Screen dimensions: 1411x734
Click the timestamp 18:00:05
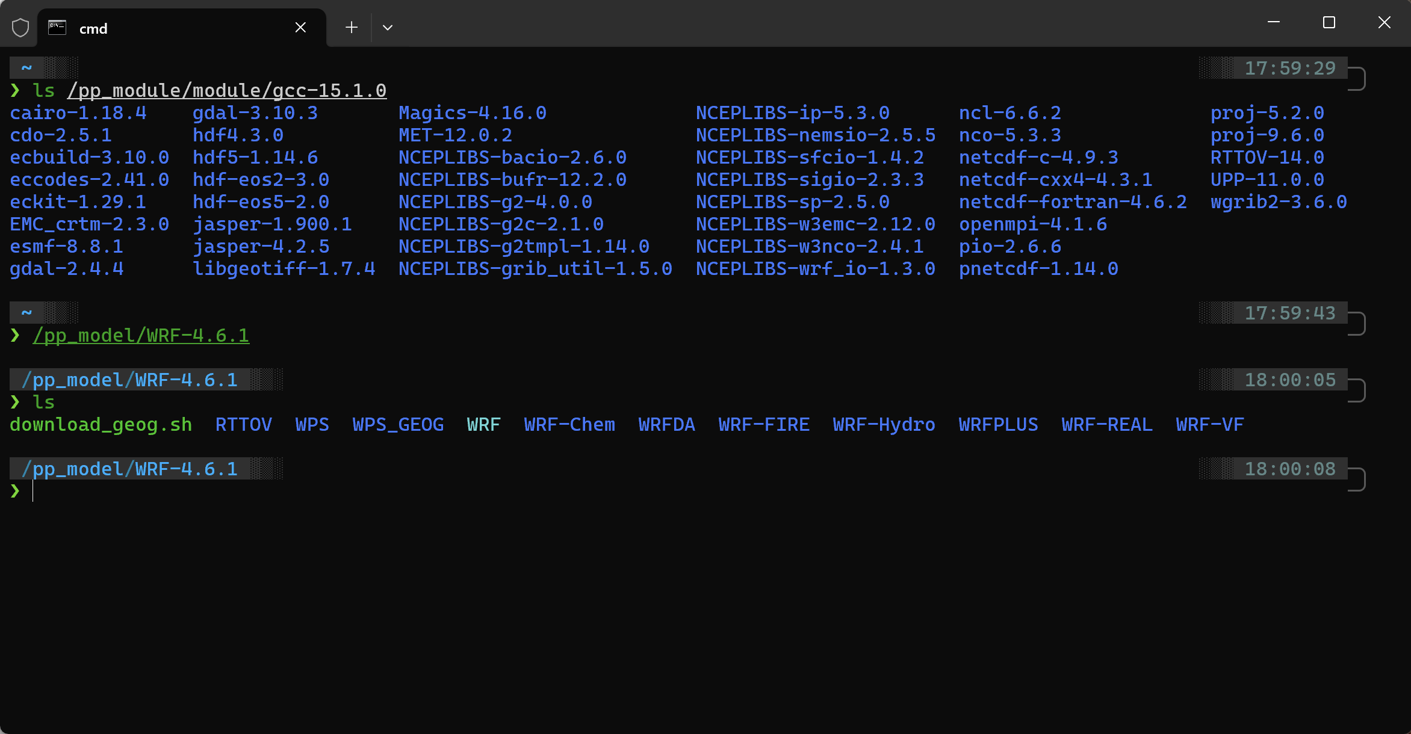(x=1290, y=379)
